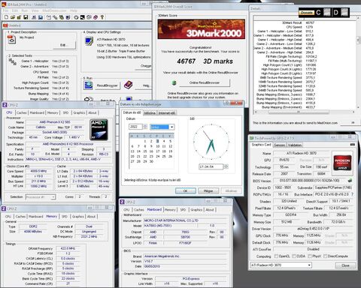Click the Mégse cancel button in date dialog

208,191
